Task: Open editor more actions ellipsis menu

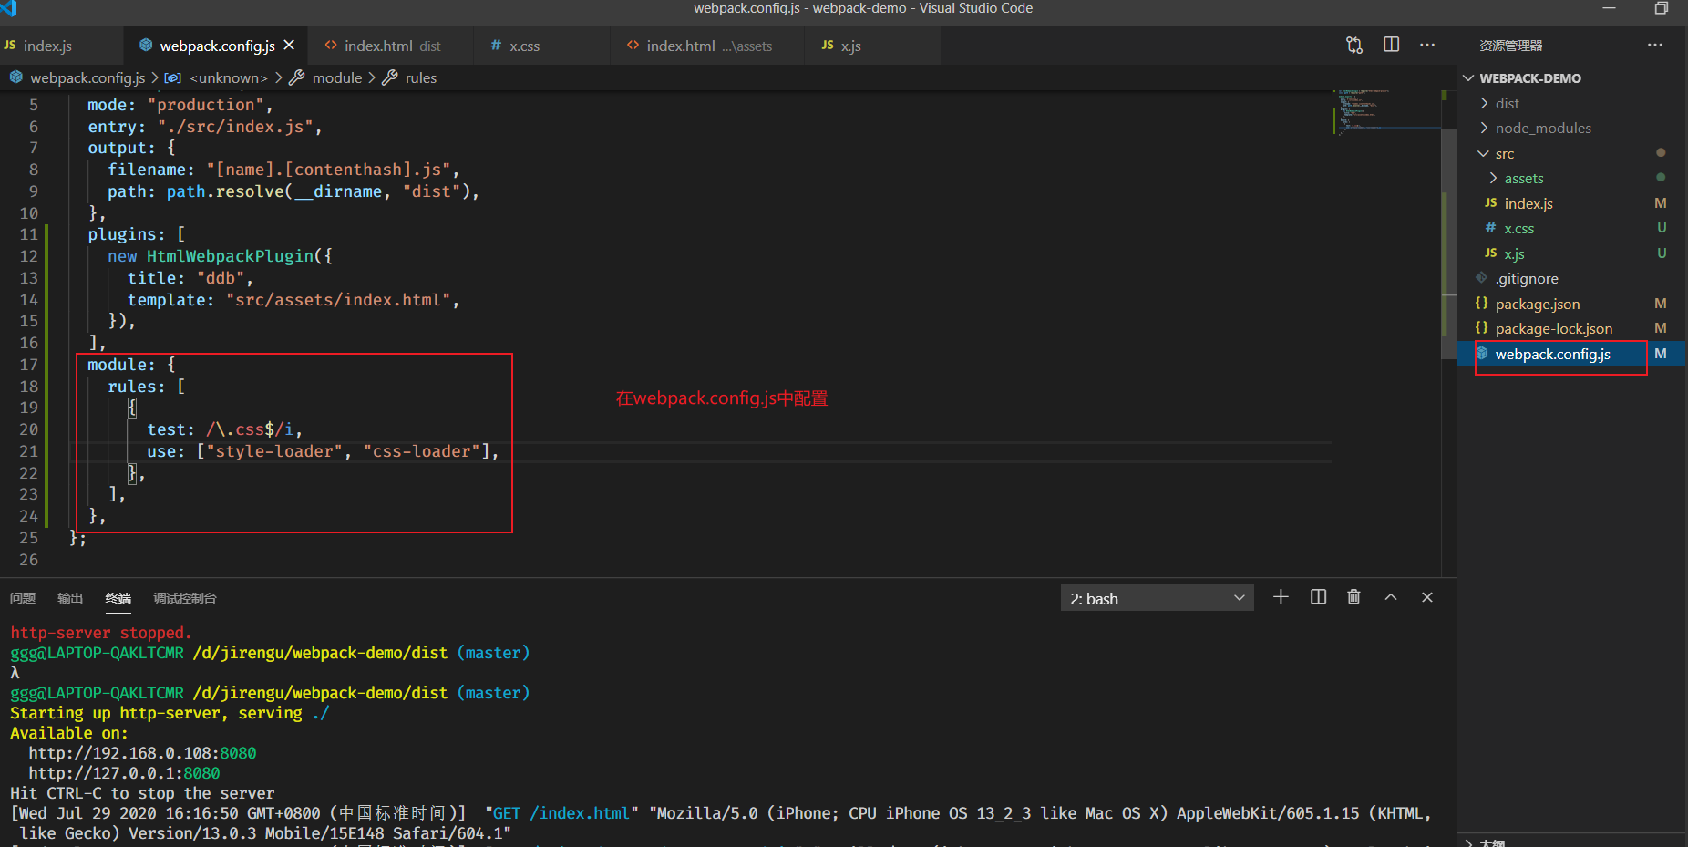Action: tap(1427, 46)
